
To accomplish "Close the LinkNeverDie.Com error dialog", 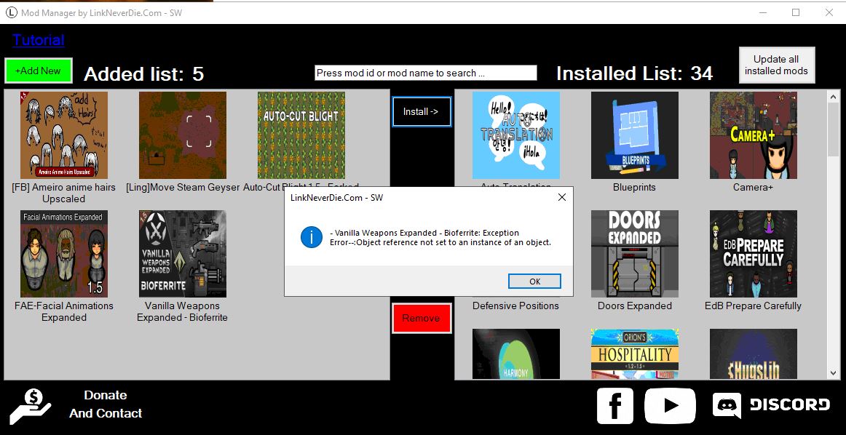I will tap(561, 197).
